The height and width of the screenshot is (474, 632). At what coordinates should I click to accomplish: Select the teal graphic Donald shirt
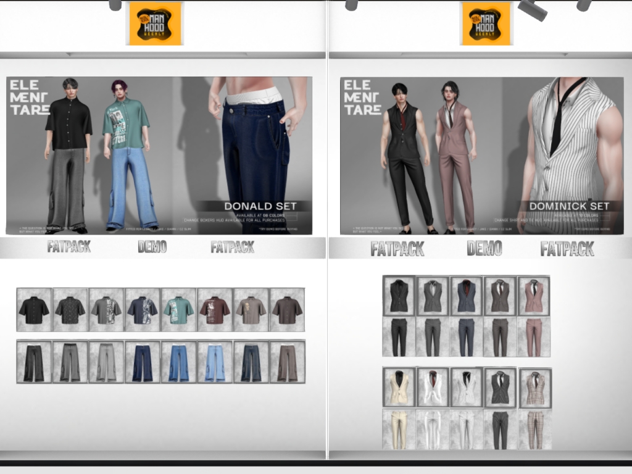point(178,310)
